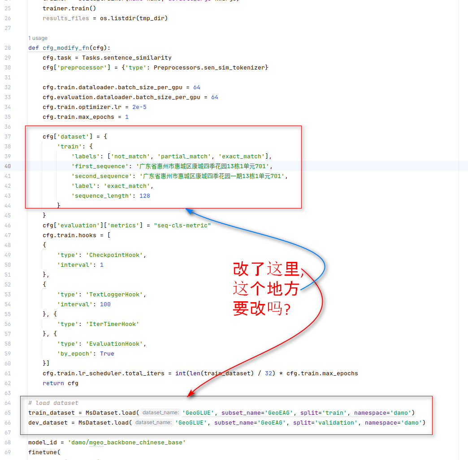Click the finetune( call on line 69

[x=44, y=452]
